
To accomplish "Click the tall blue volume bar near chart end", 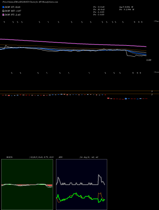I will (x=126, y=98).
